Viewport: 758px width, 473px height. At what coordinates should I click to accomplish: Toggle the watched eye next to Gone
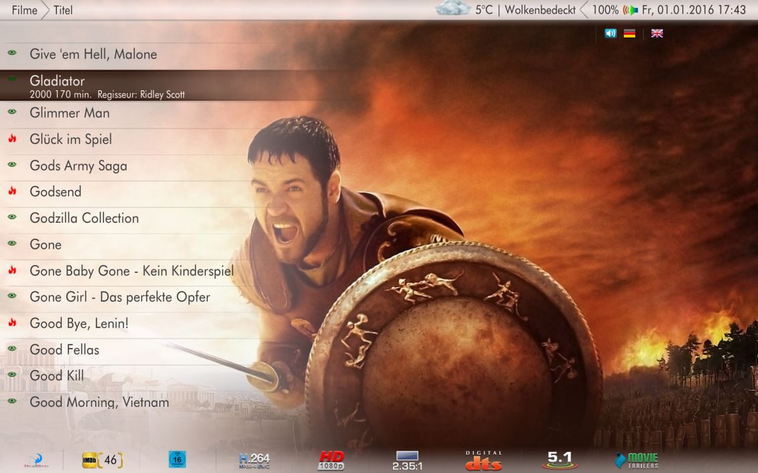[12, 244]
